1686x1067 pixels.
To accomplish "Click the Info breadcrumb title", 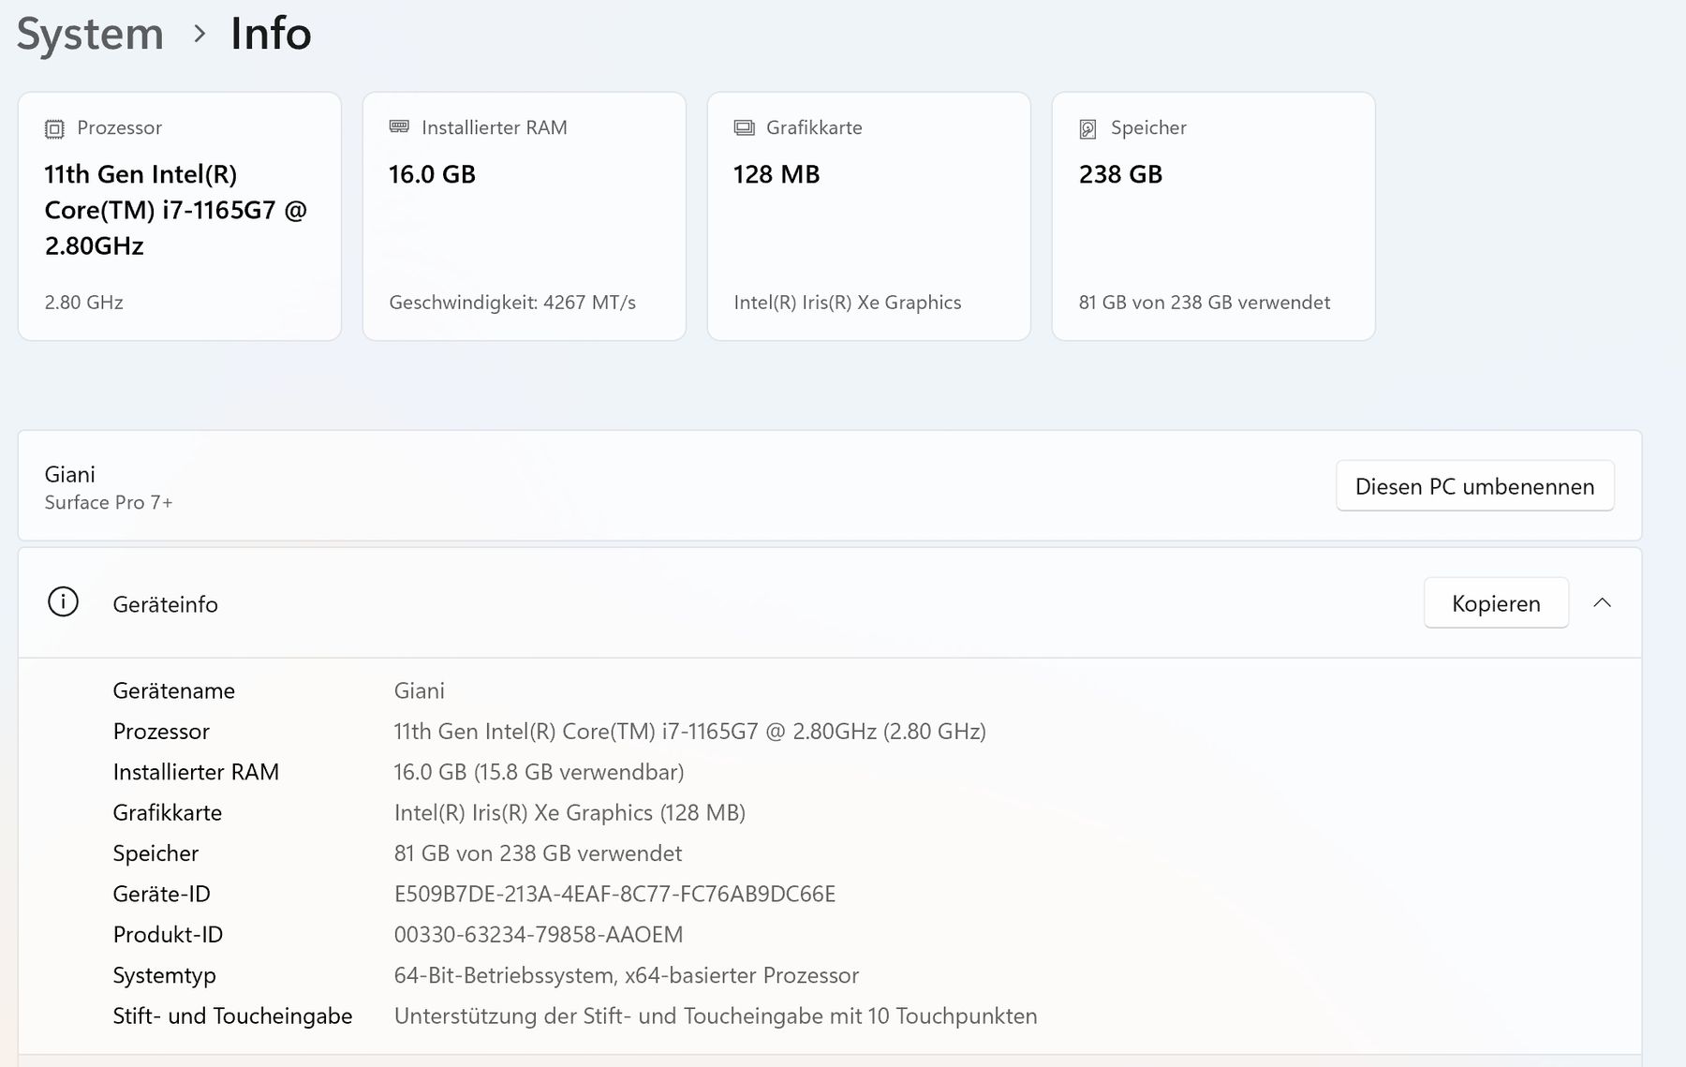I will 271,34.
